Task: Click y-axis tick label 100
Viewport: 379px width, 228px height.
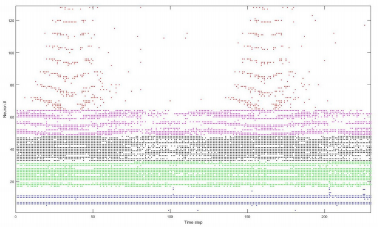Action: coord(10,53)
